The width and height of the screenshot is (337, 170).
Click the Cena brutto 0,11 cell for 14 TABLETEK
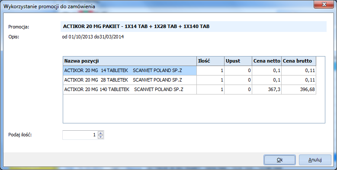click(x=299, y=70)
